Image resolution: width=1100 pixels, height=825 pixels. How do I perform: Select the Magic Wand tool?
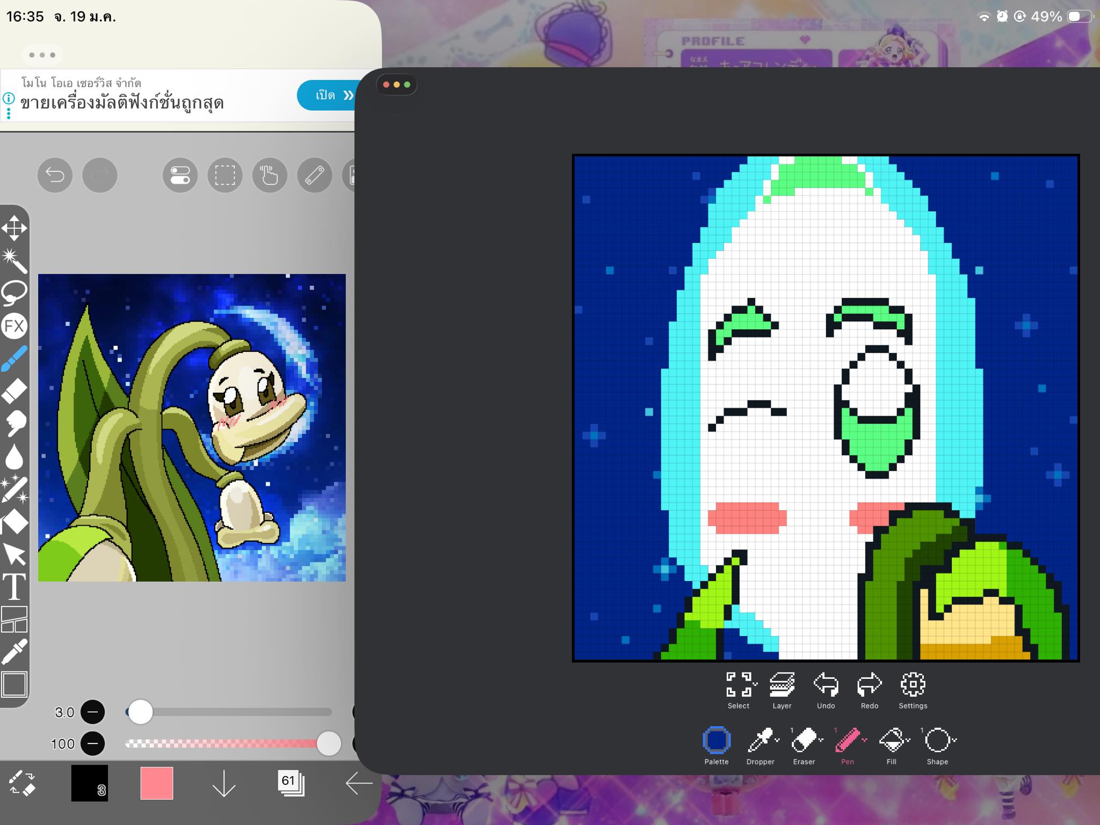pos(15,260)
